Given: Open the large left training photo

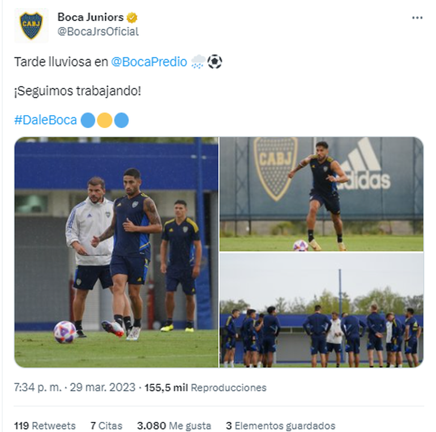Looking at the screenshot, I should [x=117, y=252].
